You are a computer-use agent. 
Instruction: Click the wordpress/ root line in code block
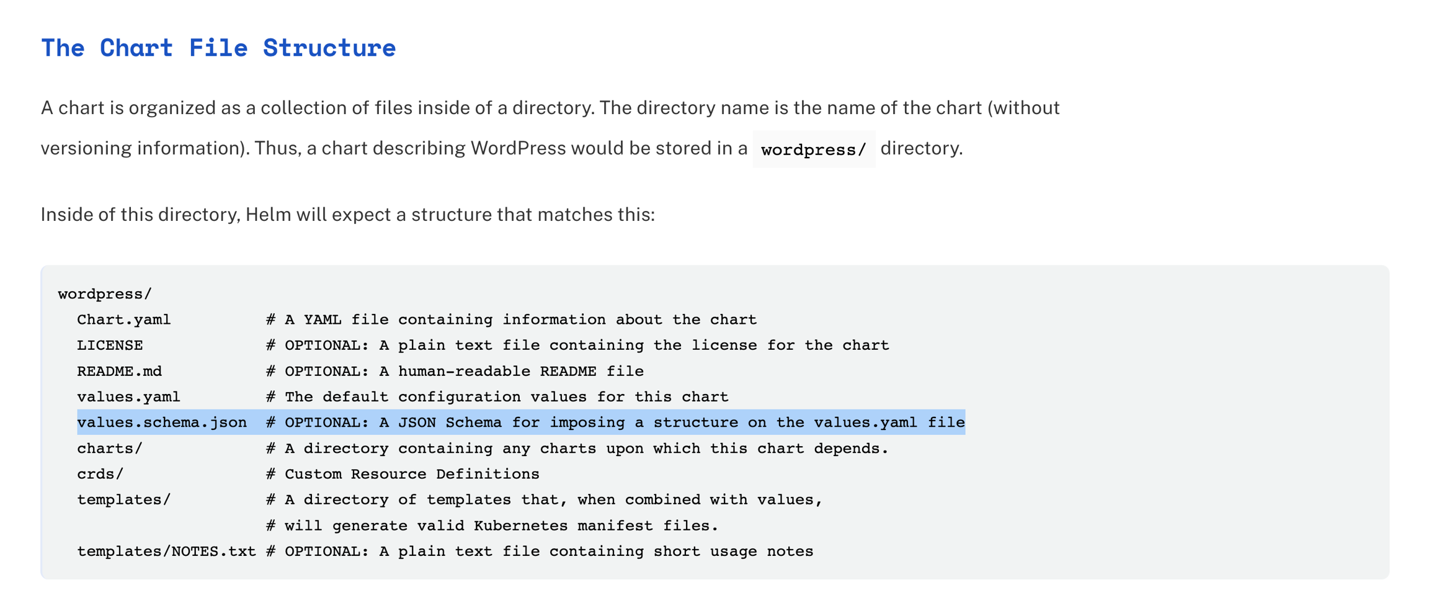(105, 293)
